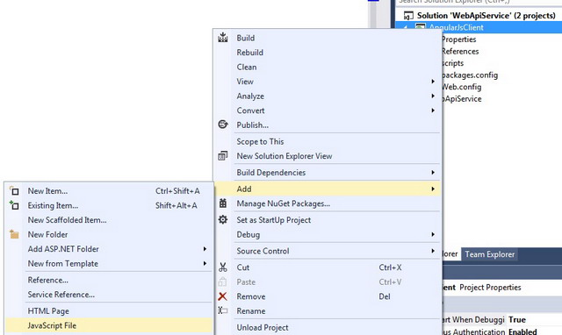Open the Publish... menu entry

(x=328, y=125)
